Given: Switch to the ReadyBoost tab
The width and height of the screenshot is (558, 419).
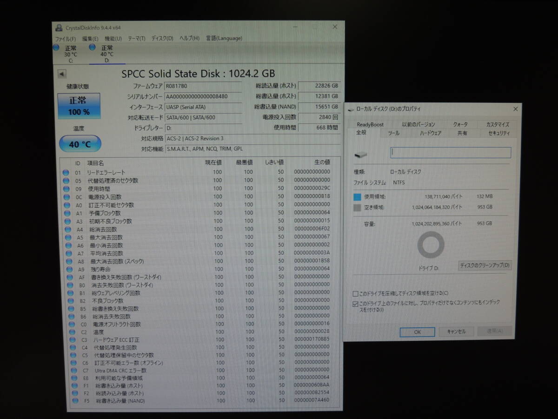Looking at the screenshot, I should pyautogui.click(x=371, y=124).
